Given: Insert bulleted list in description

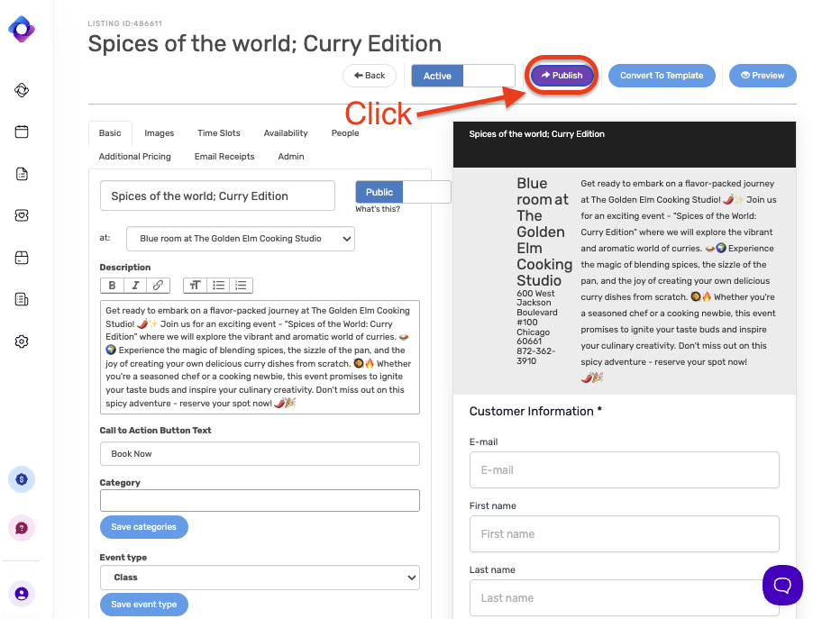Looking at the screenshot, I should click(x=218, y=285).
